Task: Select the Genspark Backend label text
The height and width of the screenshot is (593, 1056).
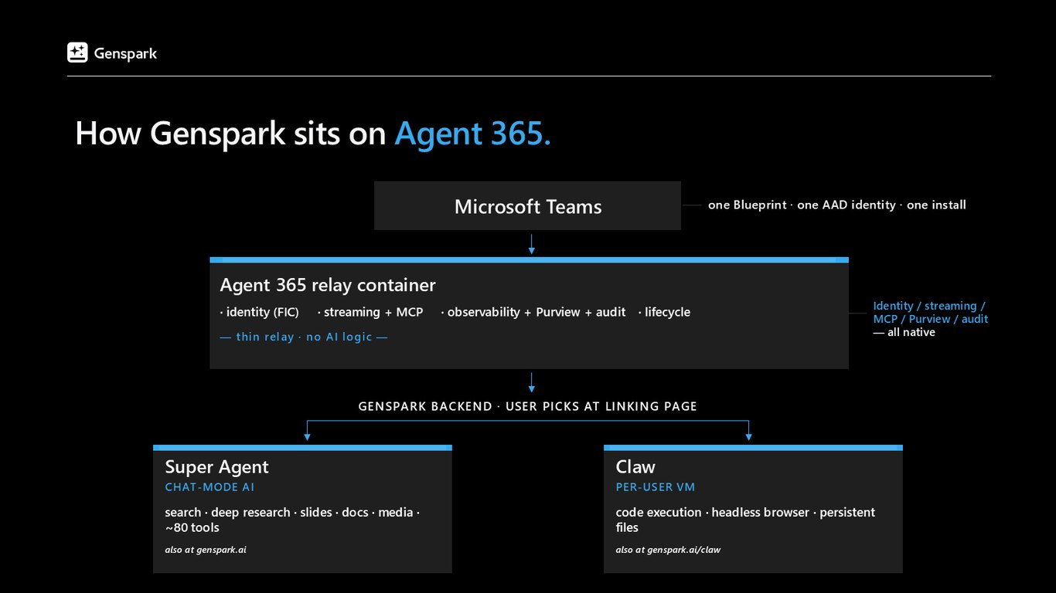Action: pyautogui.click(x=528, y=406)
